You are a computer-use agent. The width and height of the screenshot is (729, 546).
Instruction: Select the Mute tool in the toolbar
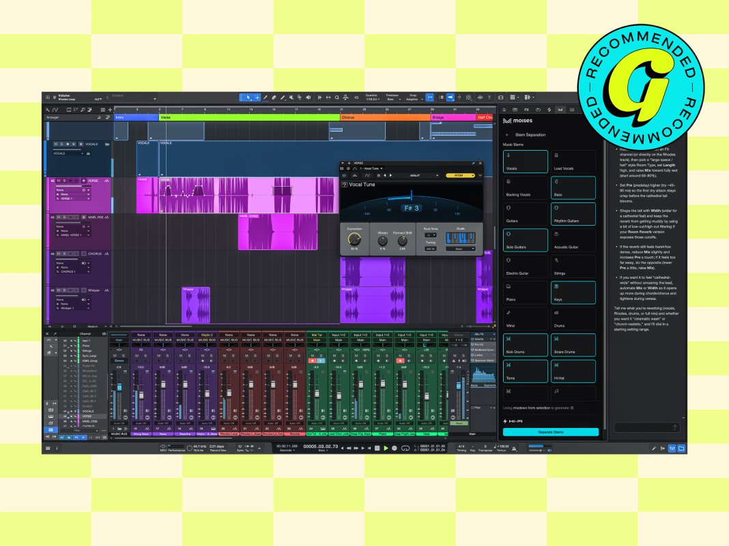click(x=291, y=97)
